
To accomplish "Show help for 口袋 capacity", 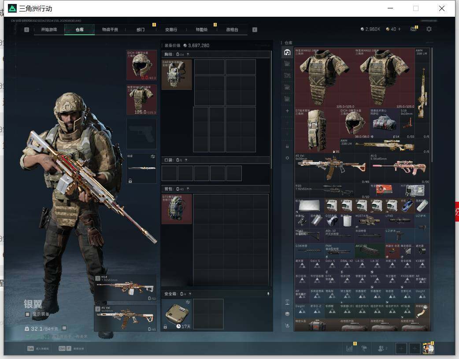I will 186,160.
